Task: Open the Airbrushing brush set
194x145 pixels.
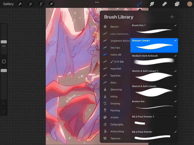Action: pos(117,131)
